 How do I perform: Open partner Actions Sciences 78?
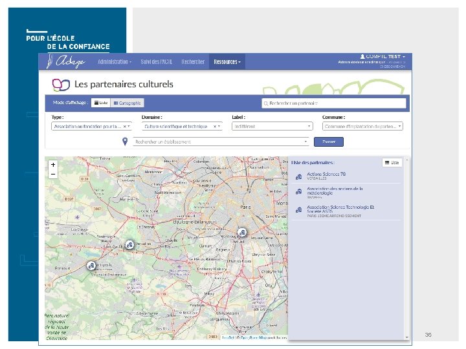[326, 174]
